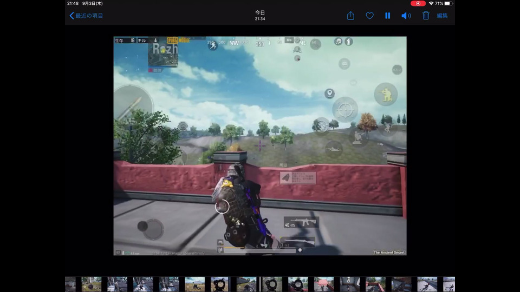
Task: Tap the reload bullets button
Action: (x=321, y=126)
